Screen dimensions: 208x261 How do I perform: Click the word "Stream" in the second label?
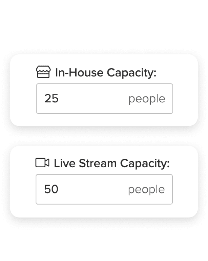point(98,163)
